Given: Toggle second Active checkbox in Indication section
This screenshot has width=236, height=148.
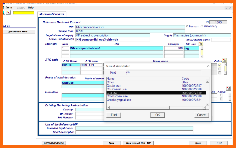Looking at the screenshot, I should [x=221, y=99].
